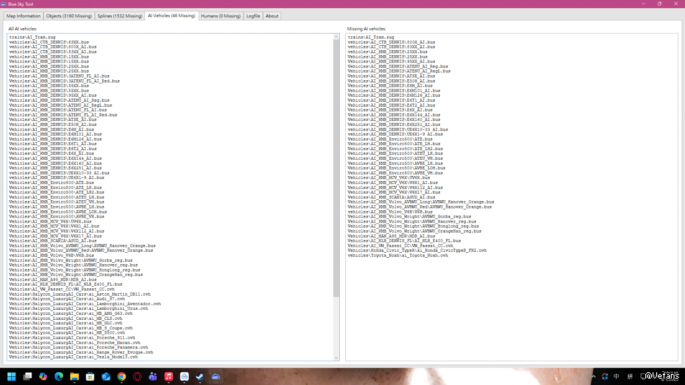Open Task View from the taskbar
This screenshot has width=685, height=385.
coord(27,376)
